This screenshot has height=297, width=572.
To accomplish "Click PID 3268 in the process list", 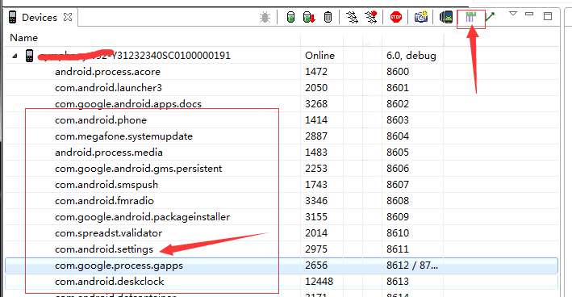I will click(316, 104).
